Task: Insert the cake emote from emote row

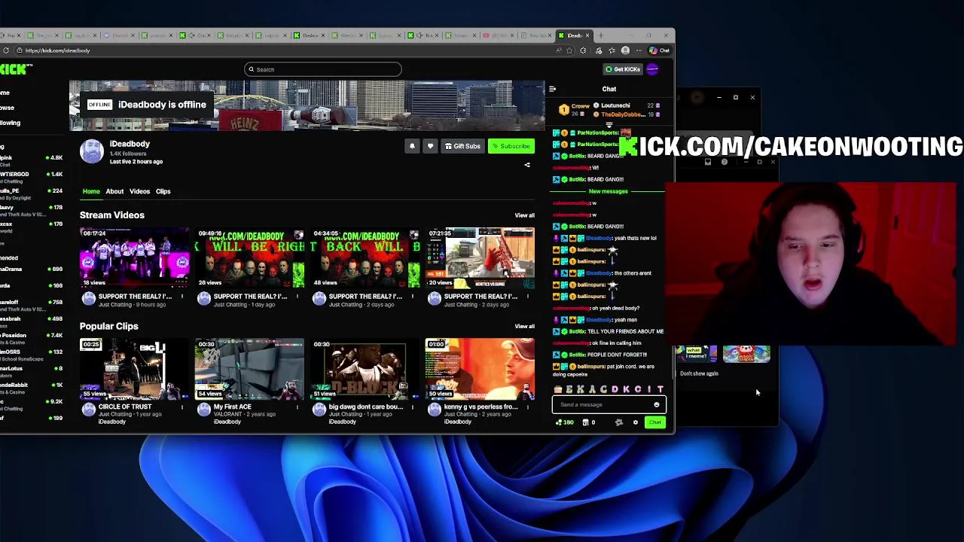Action: [558, 389]
